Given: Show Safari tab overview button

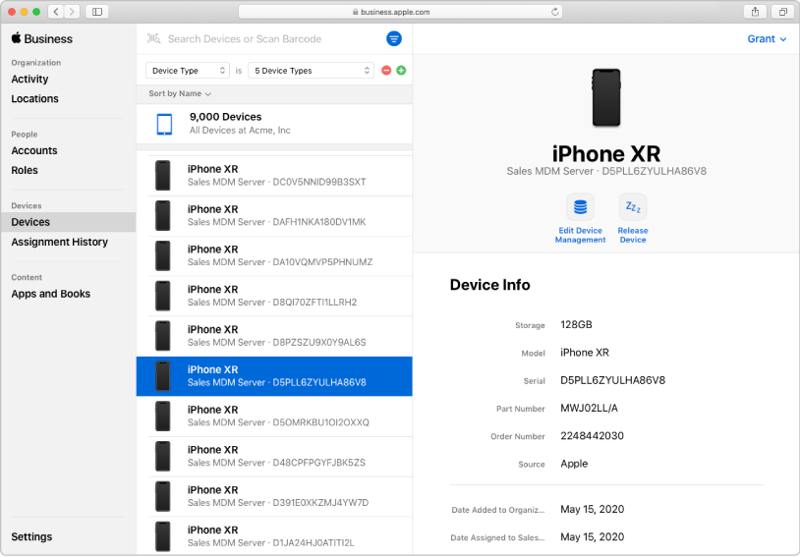Looking at the screenshot, I should (x=782, y=12).
